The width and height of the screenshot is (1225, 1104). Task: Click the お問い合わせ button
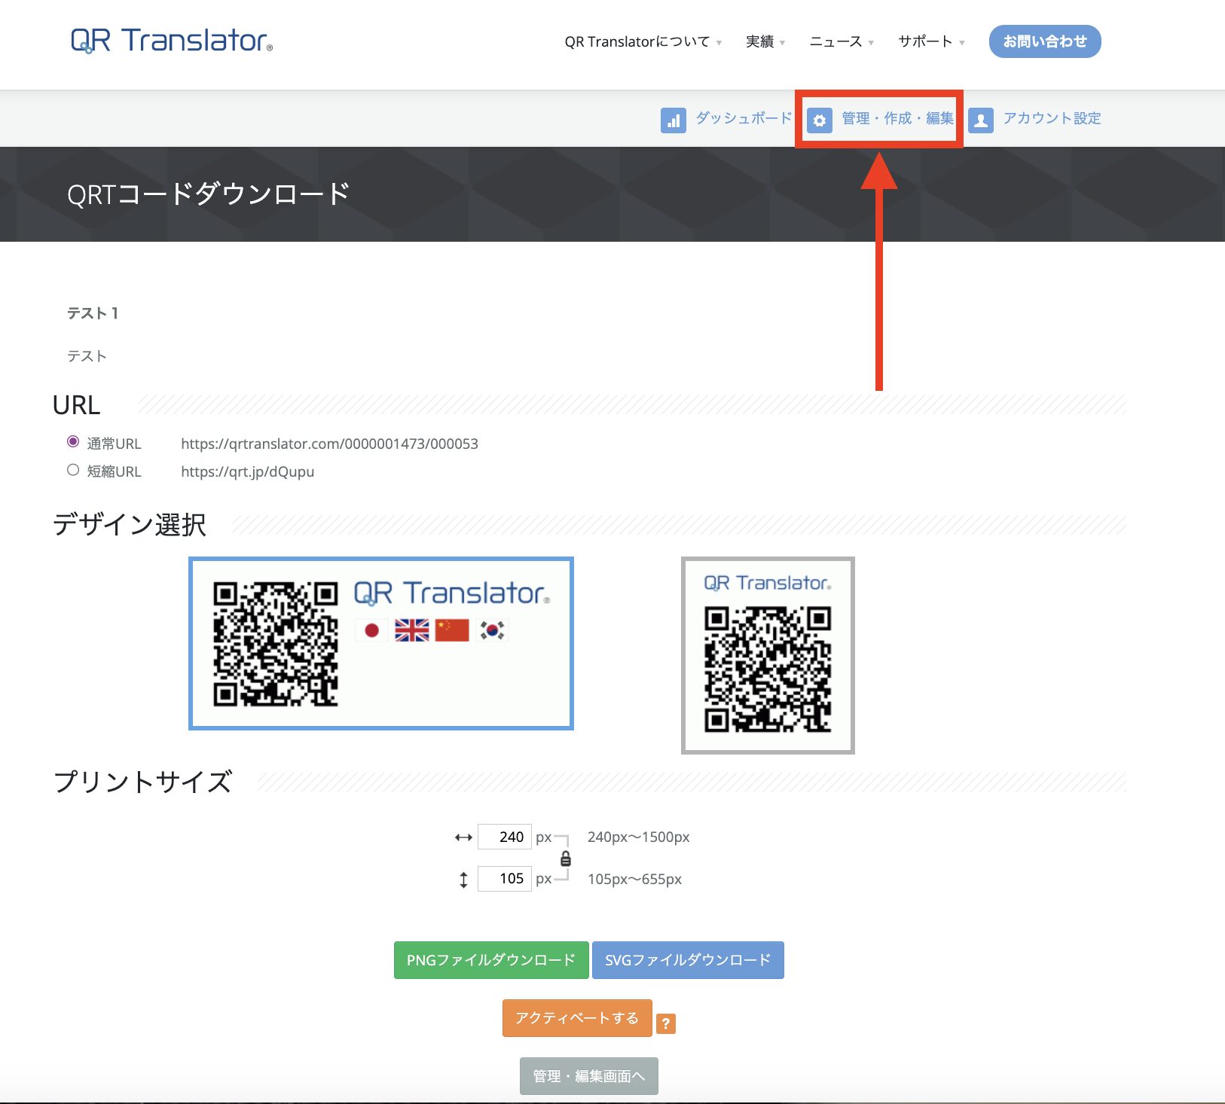click(x=1045, y=41)
